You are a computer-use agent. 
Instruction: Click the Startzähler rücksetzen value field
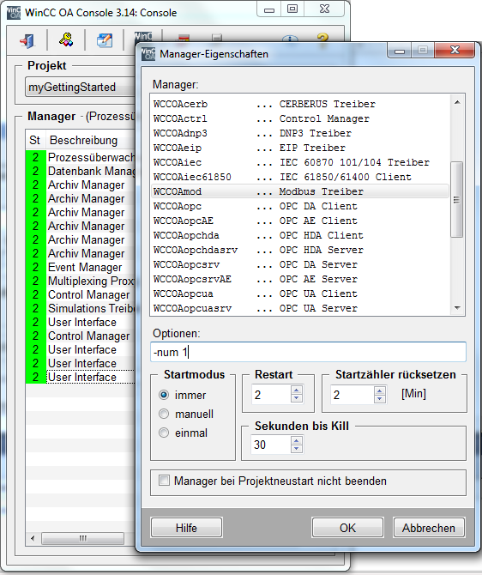pyautogui.click(x=352, y=395)
